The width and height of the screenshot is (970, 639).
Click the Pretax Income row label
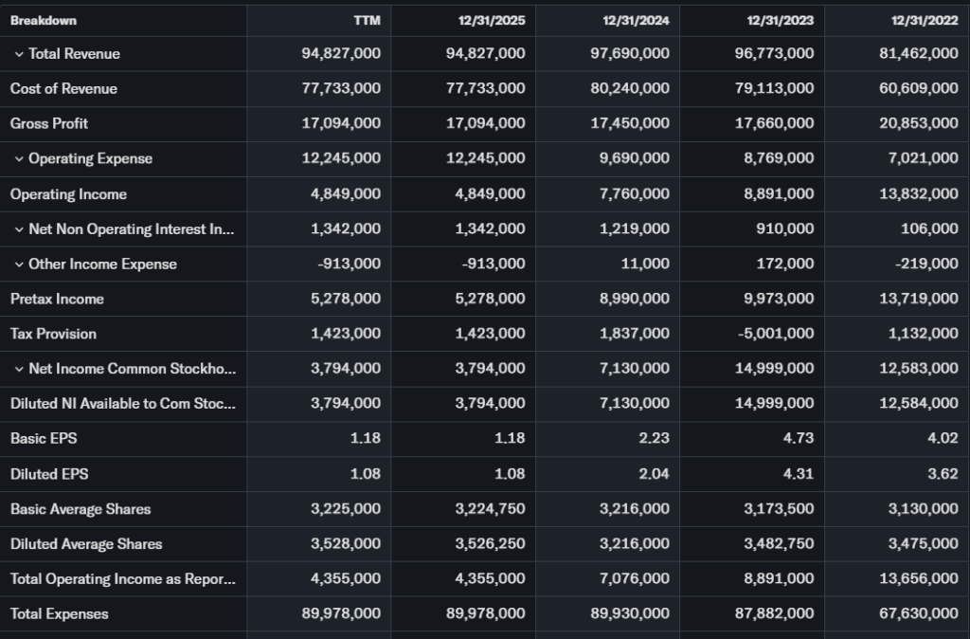pyautogui.click(x=57, y=300)
